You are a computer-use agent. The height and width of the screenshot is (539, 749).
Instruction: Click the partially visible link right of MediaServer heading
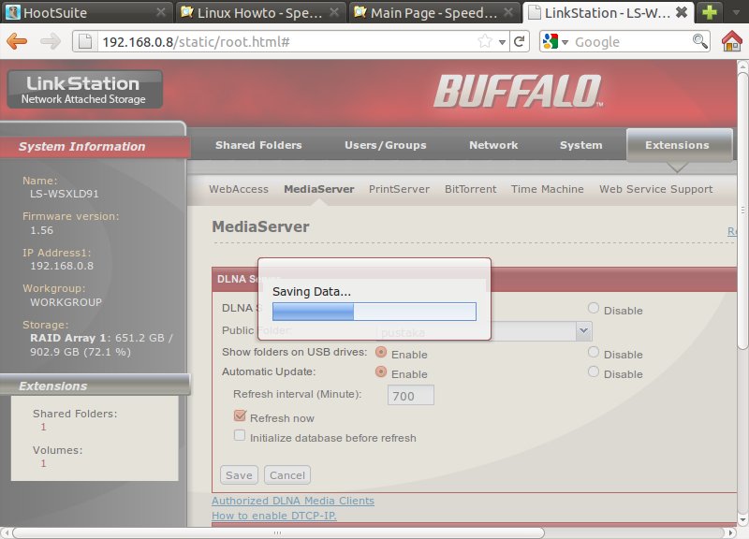pyautogui.click(x=732, y=231)
